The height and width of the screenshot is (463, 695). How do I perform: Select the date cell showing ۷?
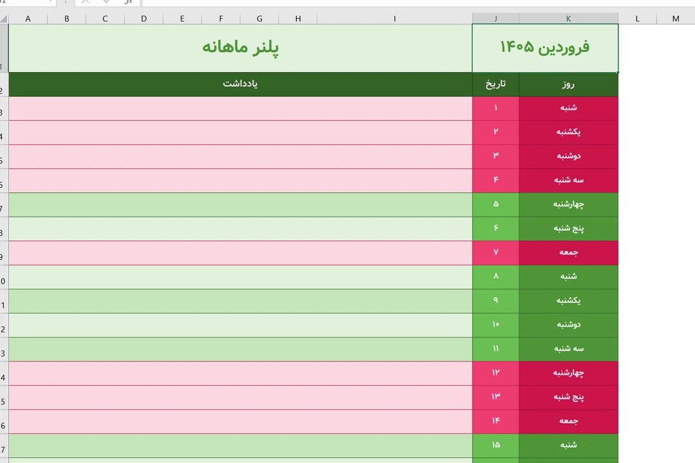[x=496, y=252]
